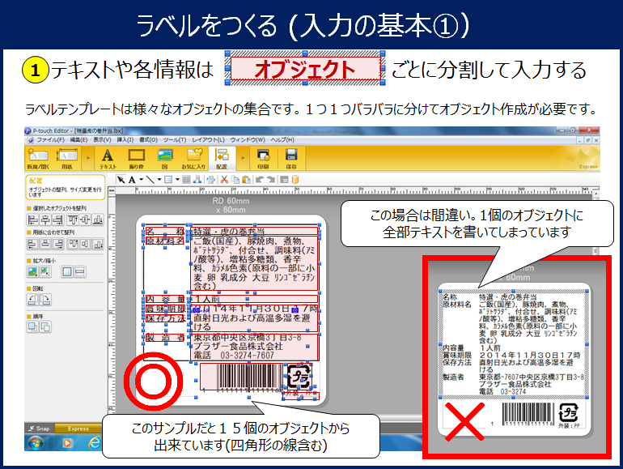Choose the rectangle shape tool
Screen dimensions: 623x469
pos(168,180)
